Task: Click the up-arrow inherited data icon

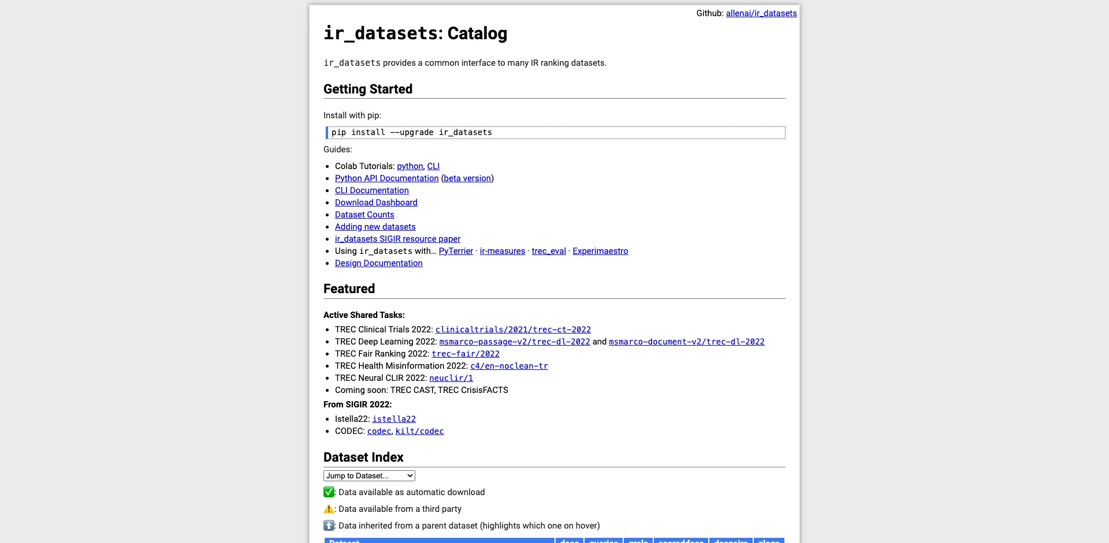Action: [329, 526]
